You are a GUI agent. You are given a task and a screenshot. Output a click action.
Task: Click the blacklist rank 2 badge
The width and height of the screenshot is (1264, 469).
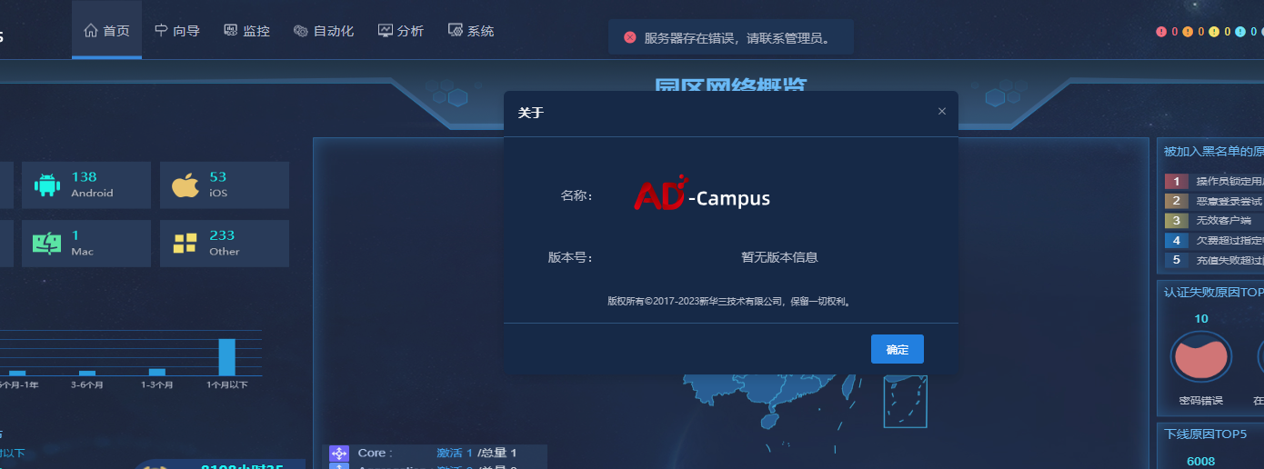tap(1176, 201)
